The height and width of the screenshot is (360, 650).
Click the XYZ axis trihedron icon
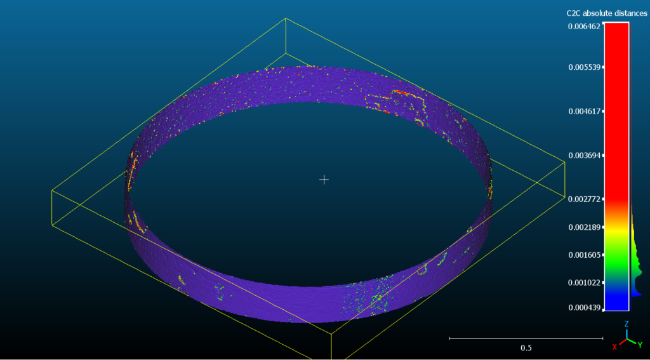[x=627, y=338]
